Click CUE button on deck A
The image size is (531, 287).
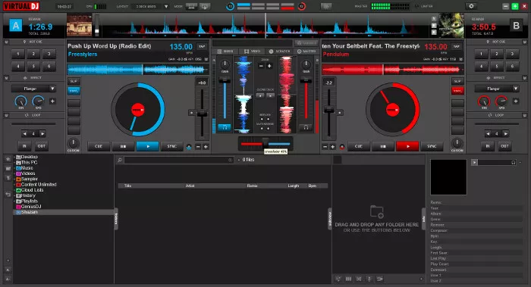point(98,146)
